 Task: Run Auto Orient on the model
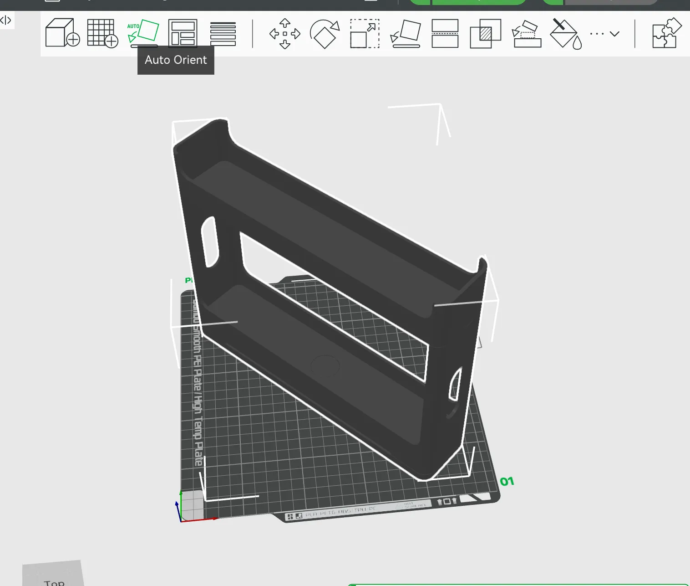143,33
